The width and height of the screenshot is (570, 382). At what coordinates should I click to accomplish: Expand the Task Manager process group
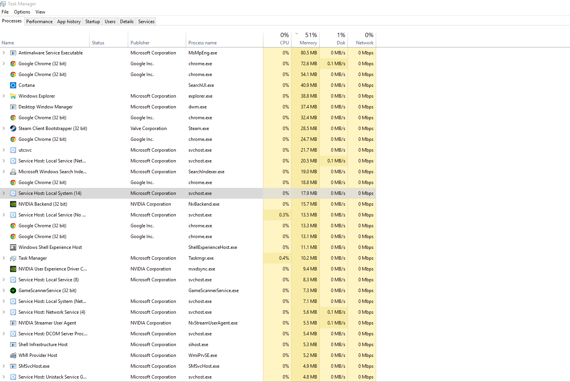click(x=4, y=258)
